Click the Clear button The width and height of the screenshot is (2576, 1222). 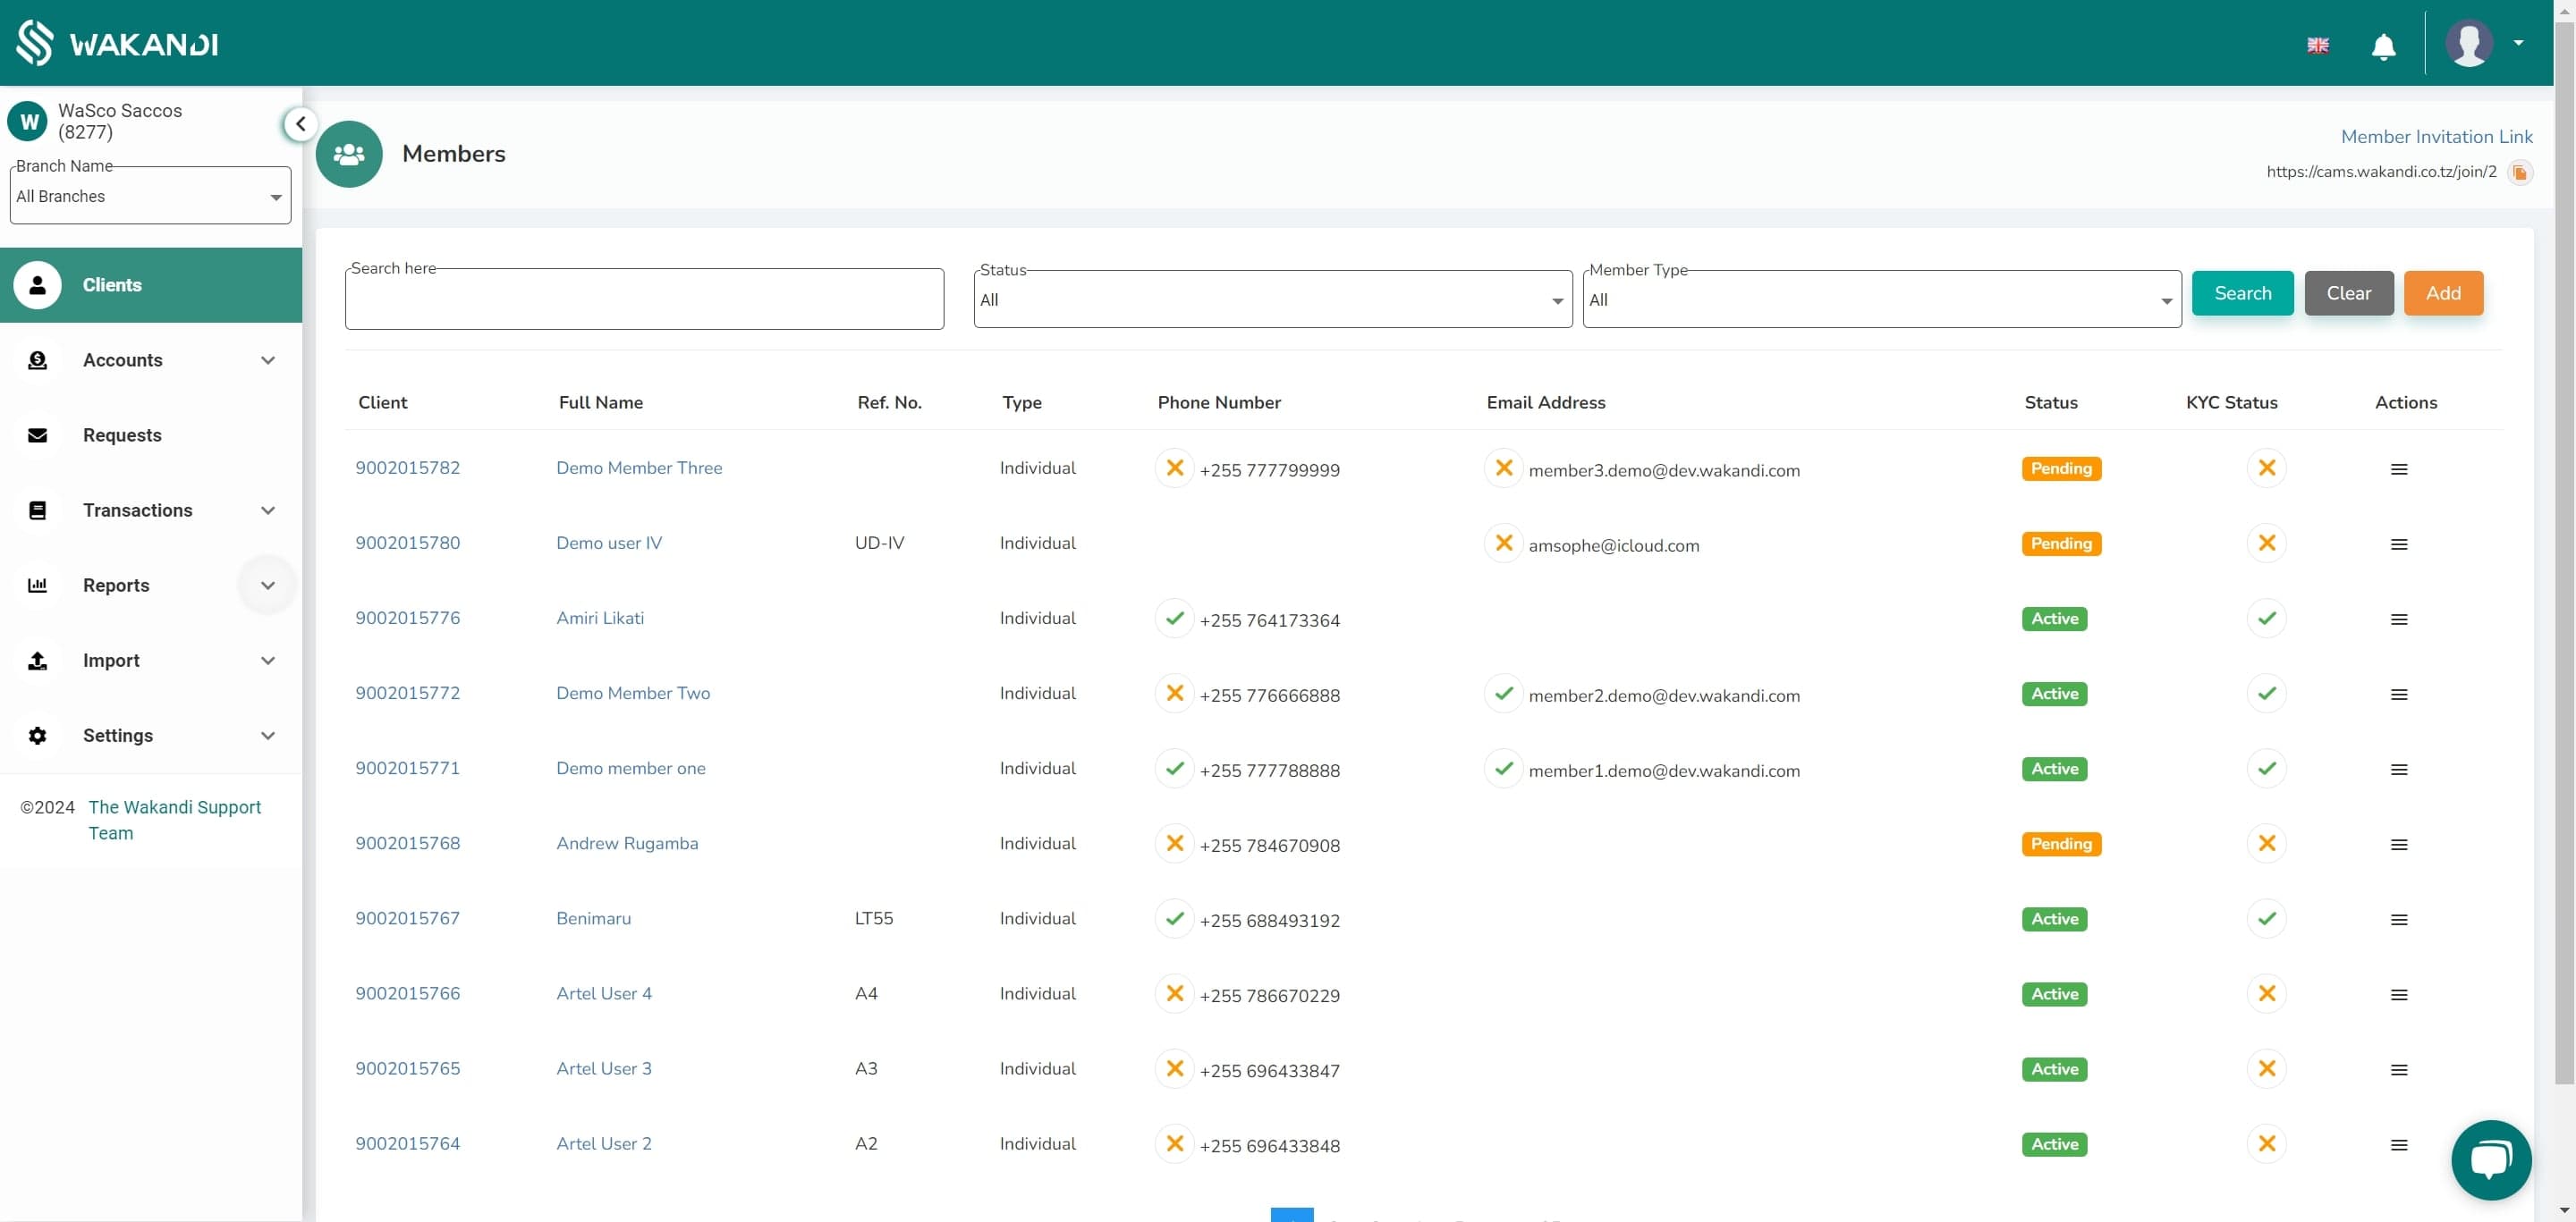[2348, 292]
